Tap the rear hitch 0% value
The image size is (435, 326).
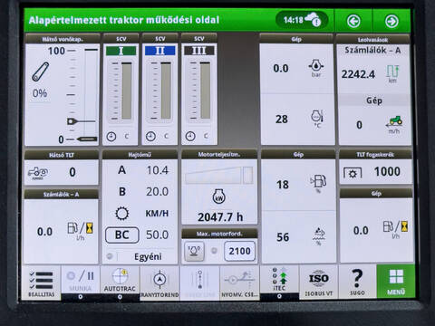(x=40, y=93)
